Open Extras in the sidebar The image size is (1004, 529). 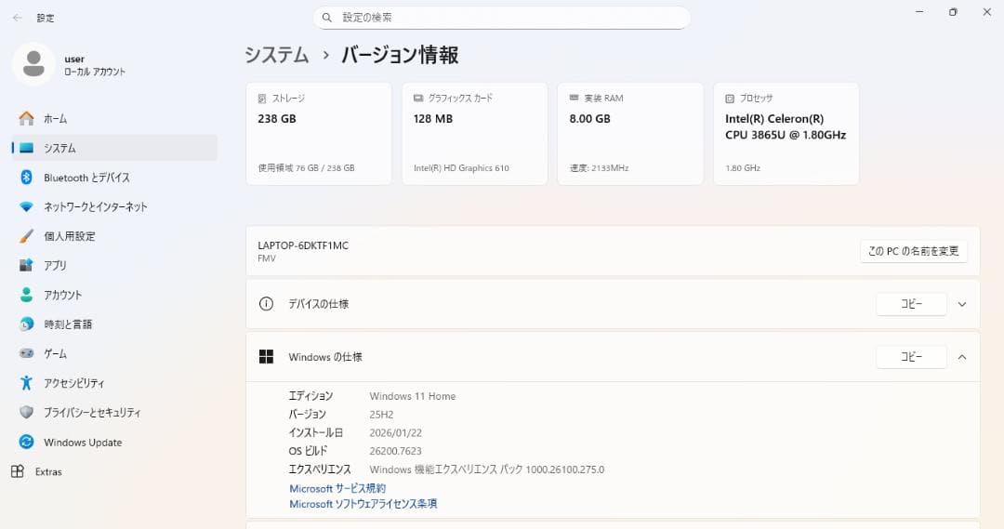pos(114,471)
